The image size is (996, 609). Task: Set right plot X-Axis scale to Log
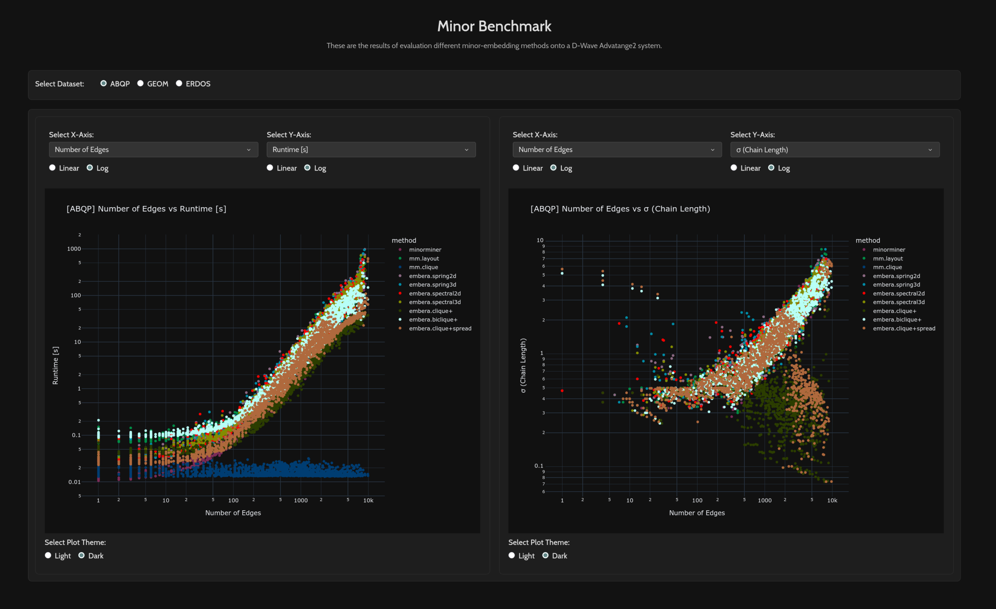tap(553, 168)
